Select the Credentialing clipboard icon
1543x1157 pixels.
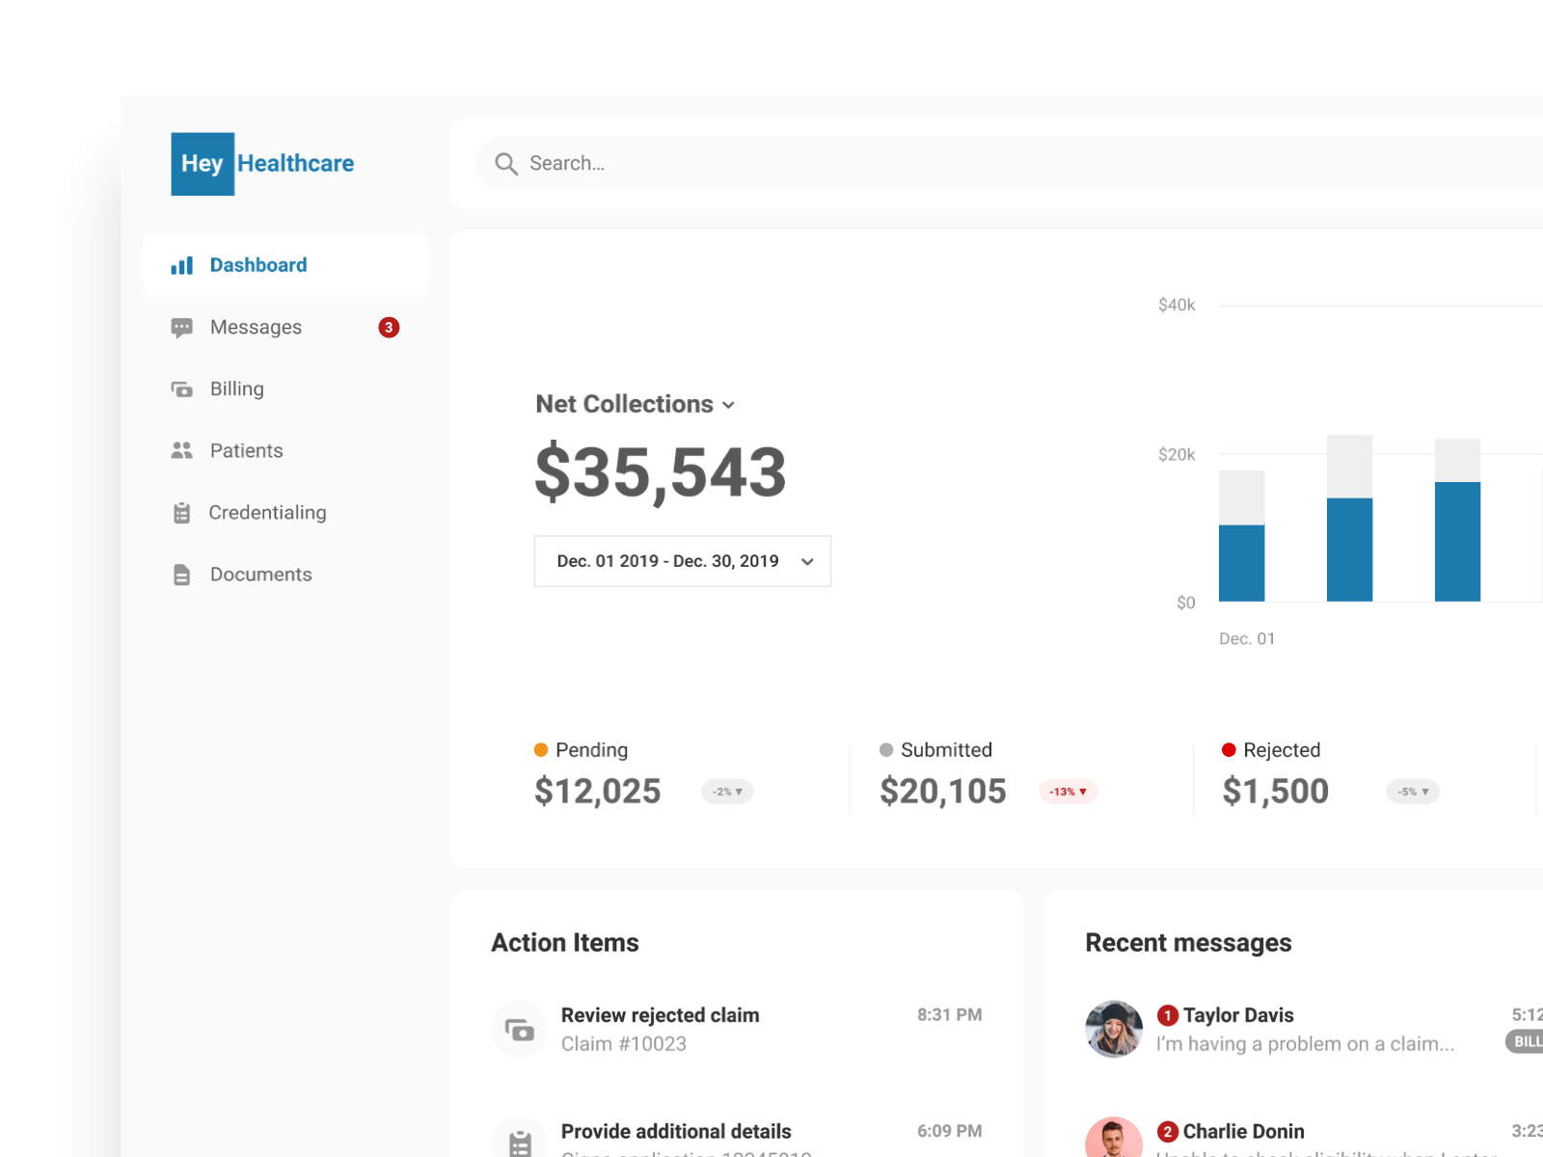pos(182,512)
